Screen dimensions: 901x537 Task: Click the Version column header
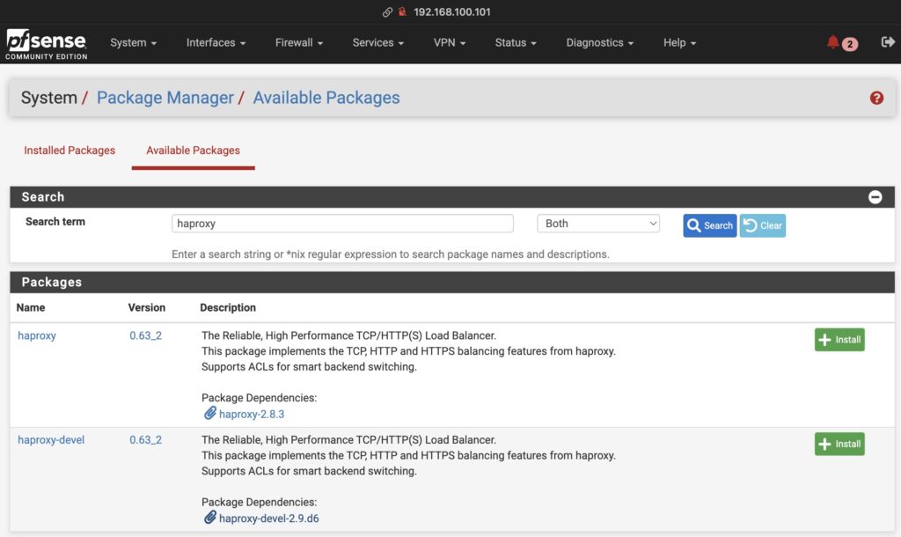coord(147,307)
